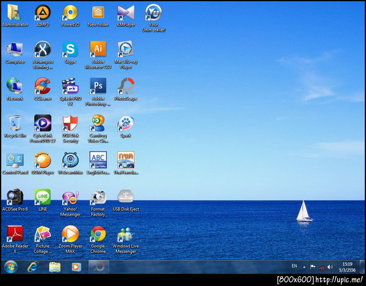Image resolution: width=366 pixels, height=286 pixels.
Task: Select the LINE app shortcut
Action: click(43, 197)
